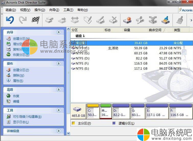This screenshot has height=141, width=193.
Task: Collapse the 工具 sidebar panel
Action: tap(59, 110)
